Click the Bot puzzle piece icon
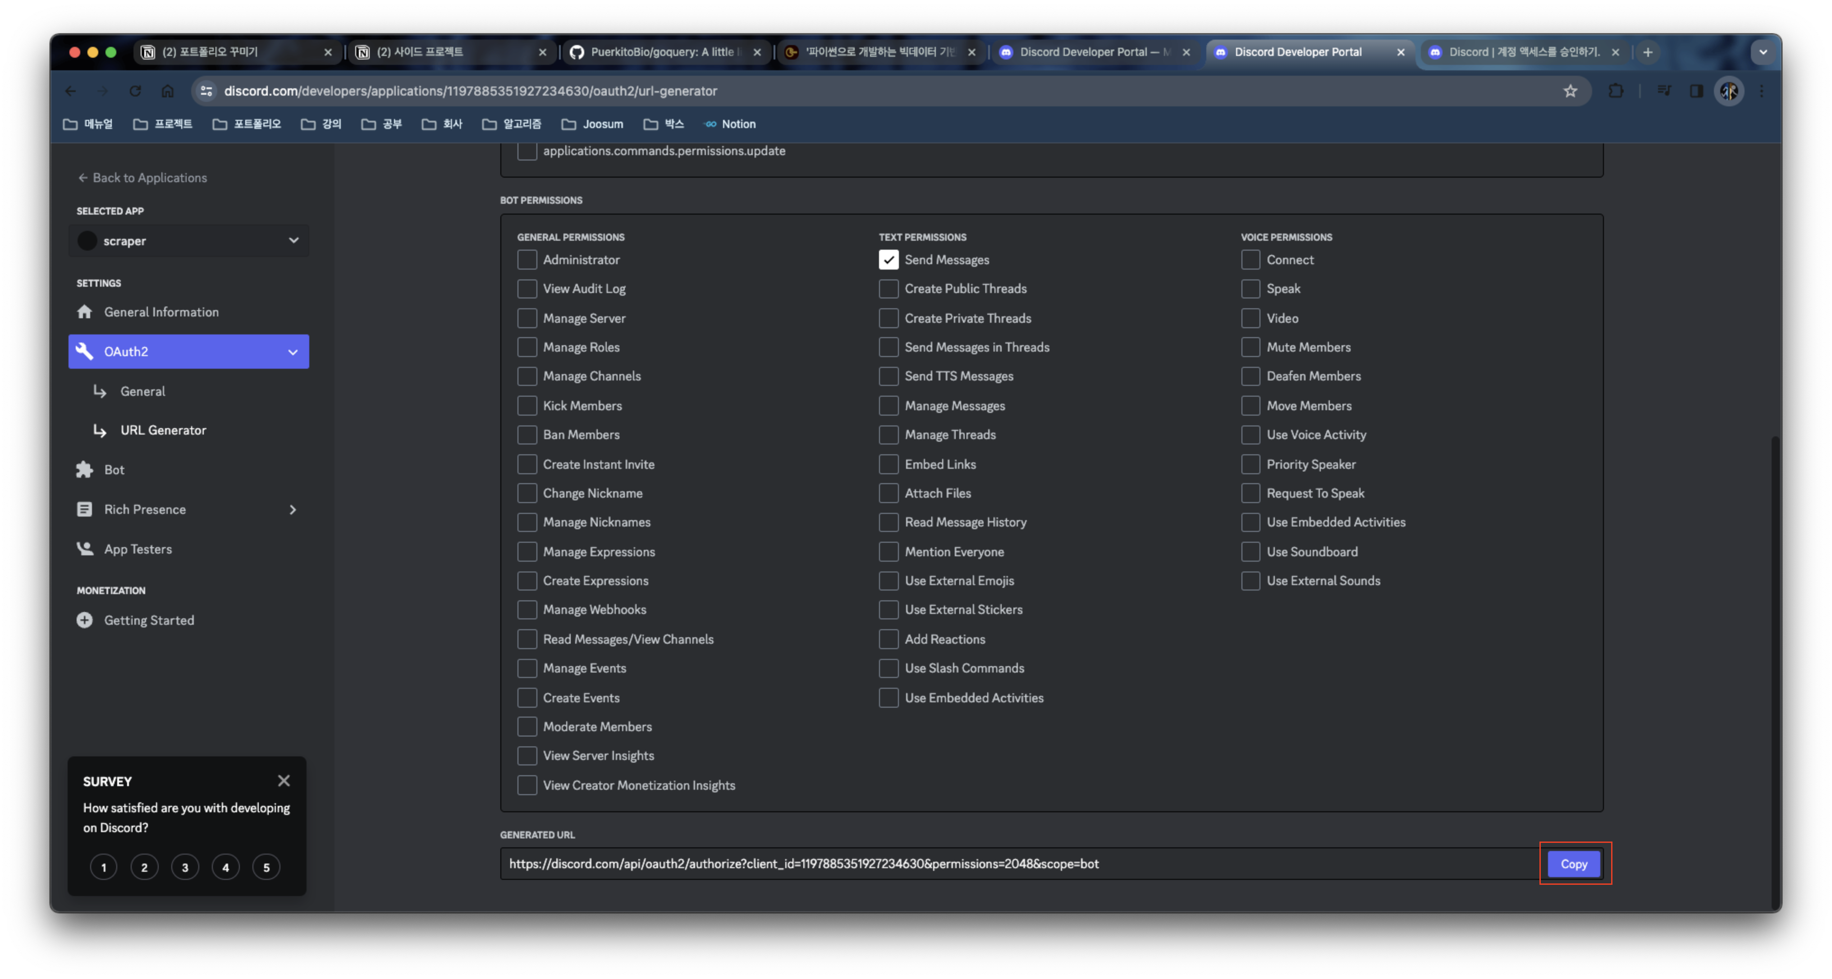The height and width of the screenshot is (979, 1832). point(85,469)
